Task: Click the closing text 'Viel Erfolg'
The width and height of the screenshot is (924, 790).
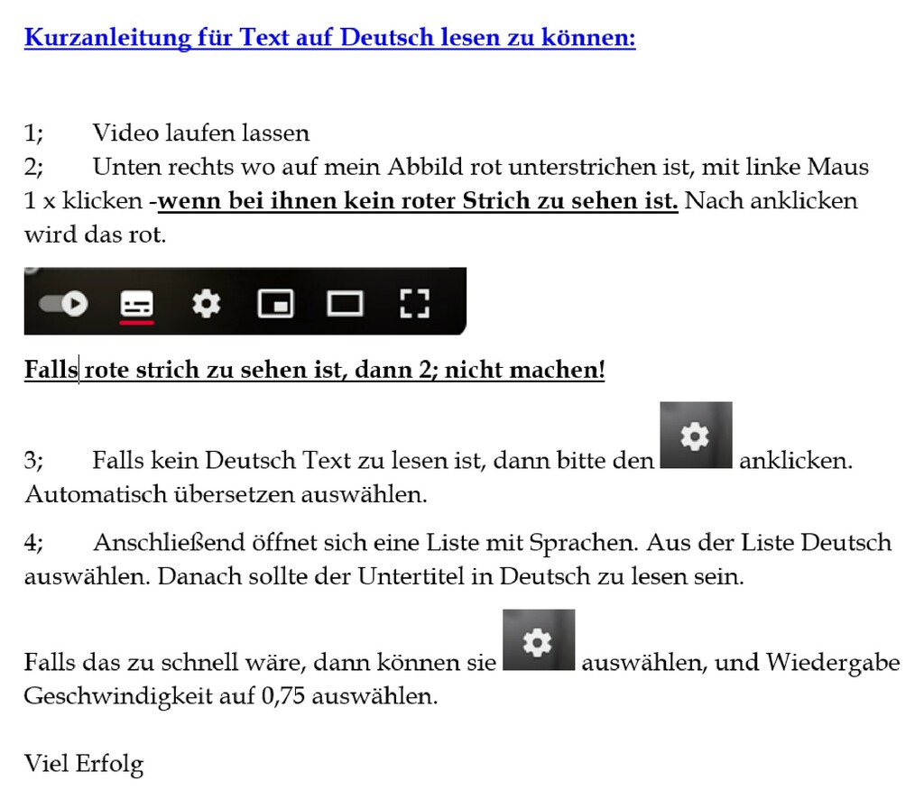Action: (84, 764)
